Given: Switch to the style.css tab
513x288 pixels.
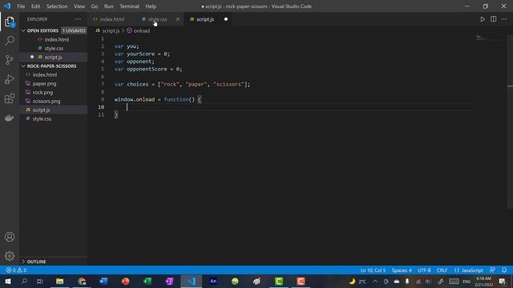Looking at the screenshot, I should tap(158, 19).
